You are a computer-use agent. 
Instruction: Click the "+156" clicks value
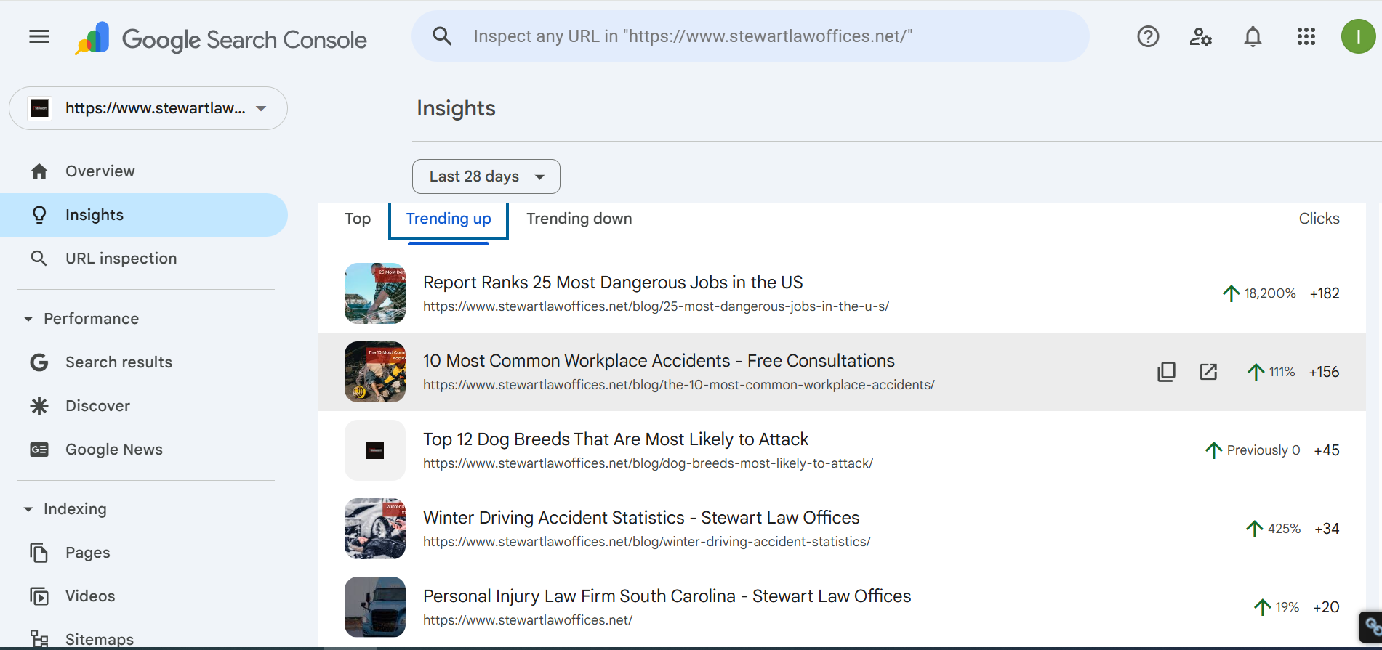1324,372
